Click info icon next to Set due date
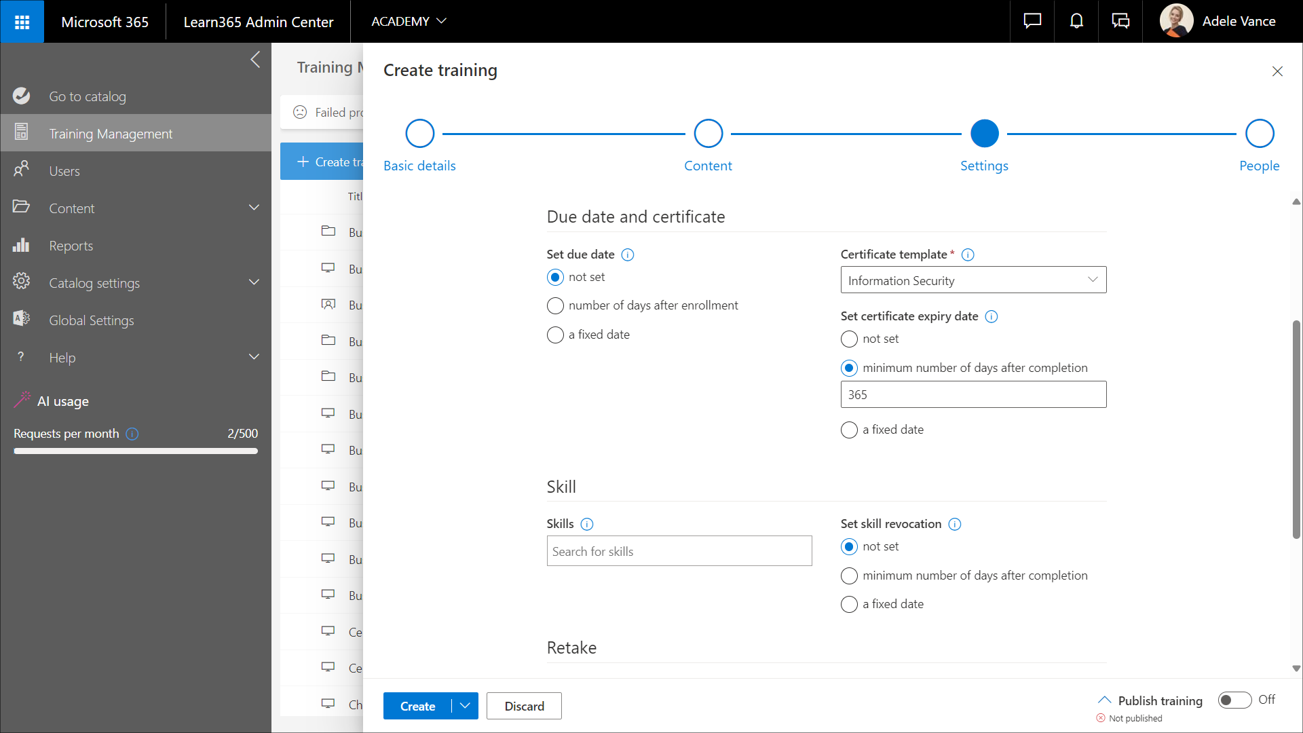The width and height of the screenshot is (1303, 733). pyautogui.click(x=628, y=255)
